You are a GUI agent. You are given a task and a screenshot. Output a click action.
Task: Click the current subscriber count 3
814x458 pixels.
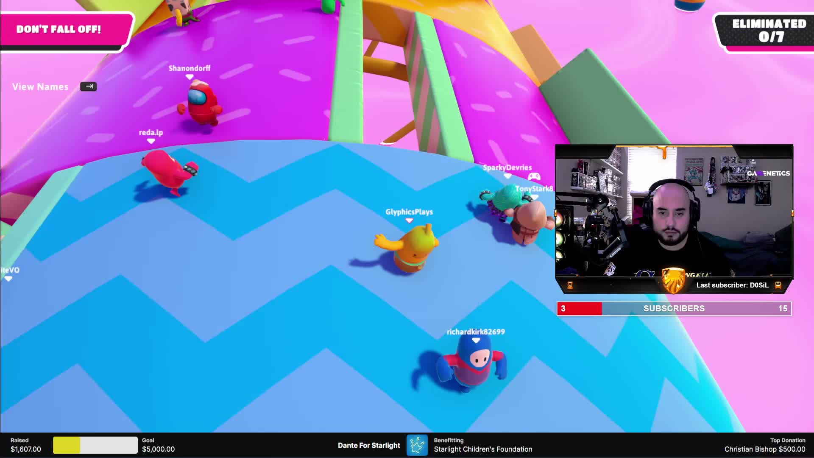click(x=563, y=309)
